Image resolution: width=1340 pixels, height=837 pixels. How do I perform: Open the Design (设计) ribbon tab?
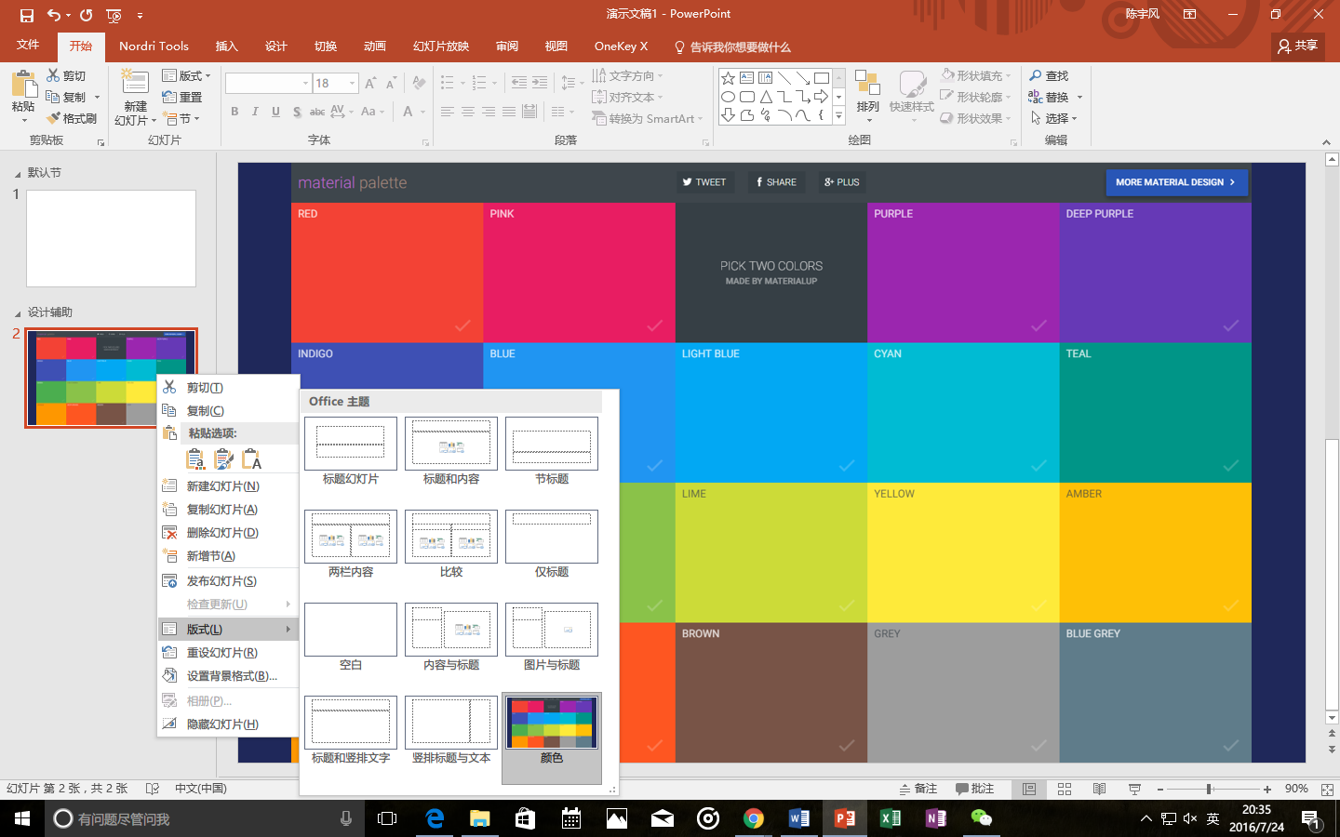pyautogui.click(x=275, y=46)
